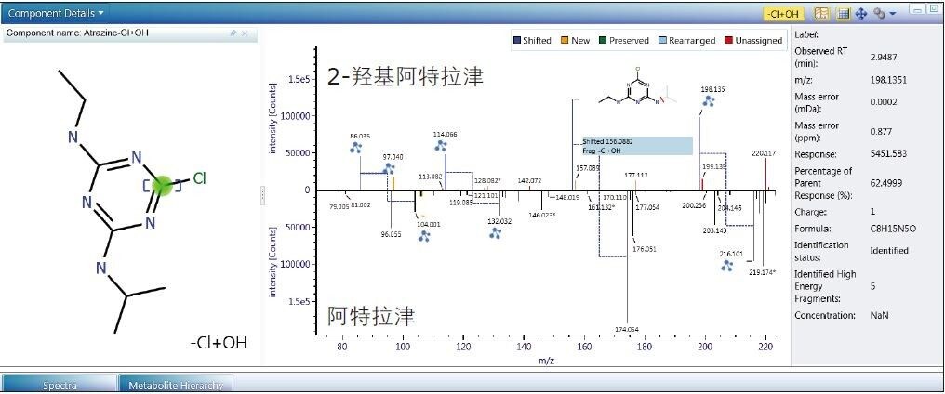
Task: Click the -Cl+OH text below the structure
Action: point(219,343)
